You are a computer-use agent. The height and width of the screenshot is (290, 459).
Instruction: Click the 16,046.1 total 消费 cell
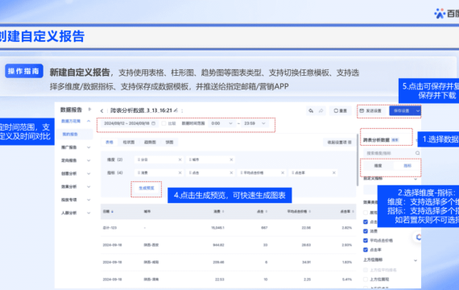[217, 228]
